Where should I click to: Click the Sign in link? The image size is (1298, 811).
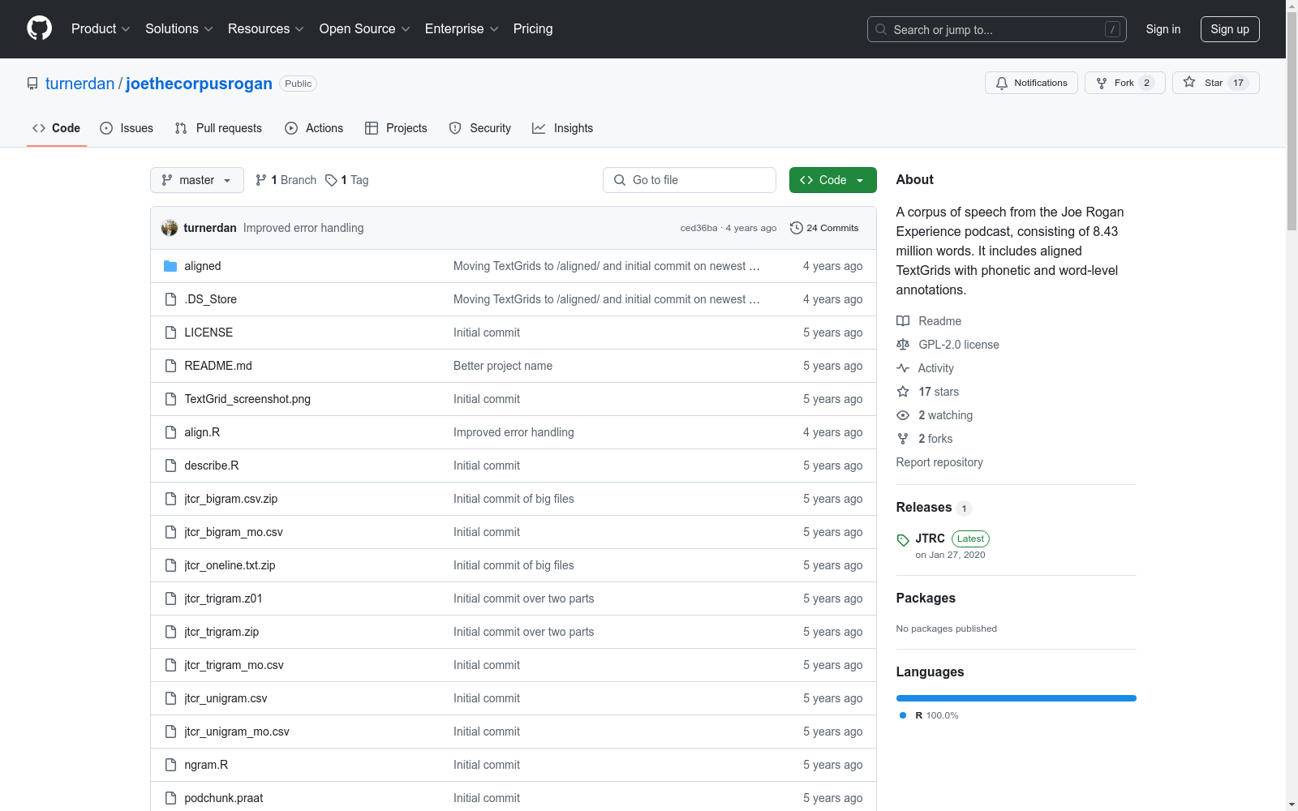click(x=1163, y=29)
